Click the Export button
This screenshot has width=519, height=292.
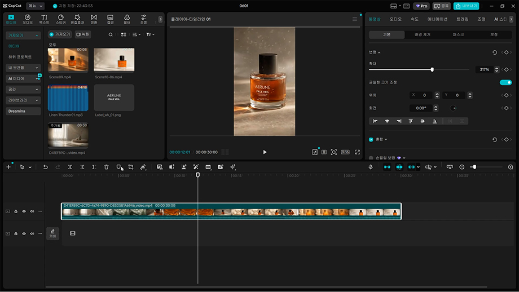pos(466,6)
